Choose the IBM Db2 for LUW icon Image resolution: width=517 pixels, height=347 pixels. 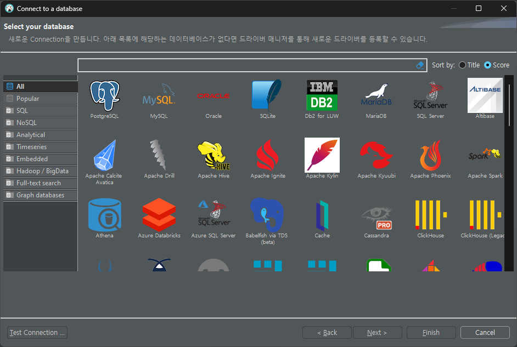click(322, 95)
